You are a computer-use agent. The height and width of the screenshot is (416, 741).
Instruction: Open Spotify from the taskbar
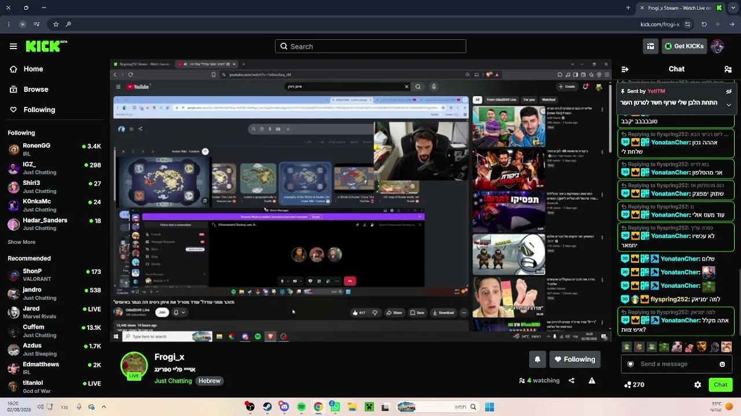(x=301, y=407)
